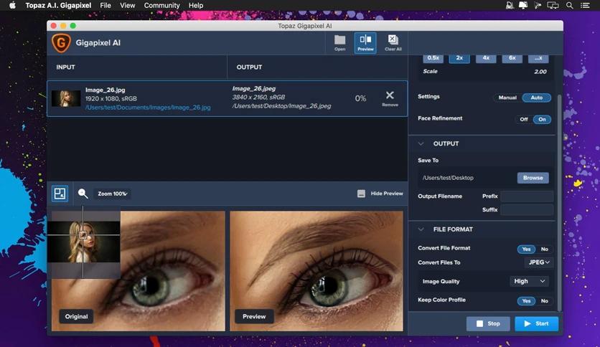The image size is (600, 347).
Task: Click the Prefix input field
Action: (527, 196)
